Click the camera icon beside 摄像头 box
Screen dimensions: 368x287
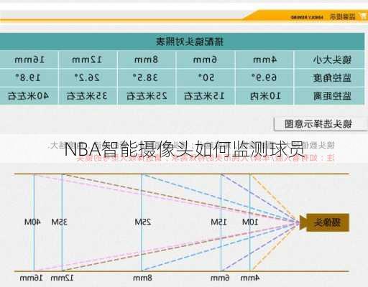coord(303,222)
